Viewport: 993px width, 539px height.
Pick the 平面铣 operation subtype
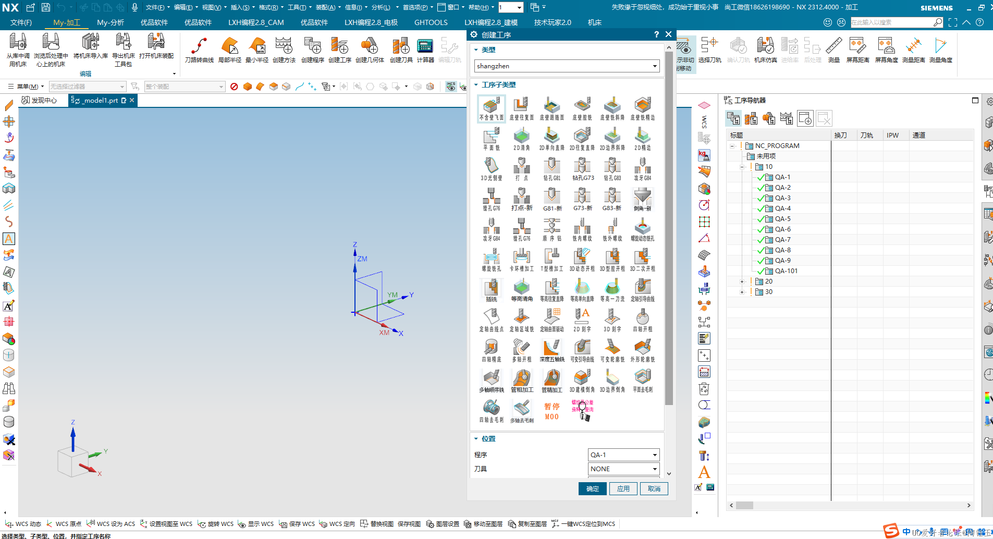[x=491, y=139]
